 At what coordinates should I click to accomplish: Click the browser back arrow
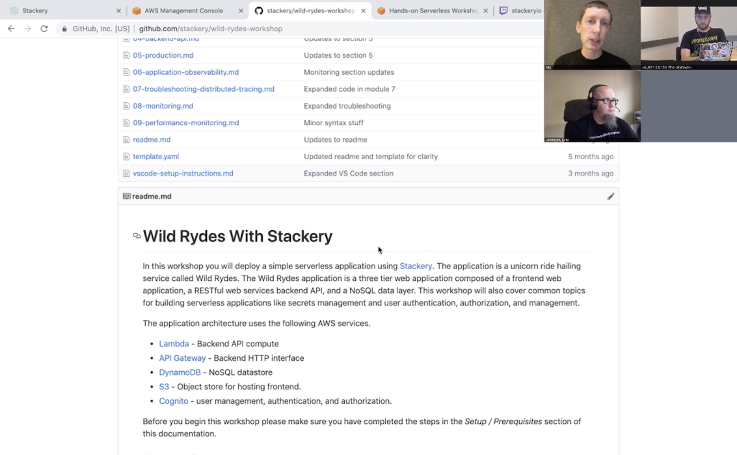coord(11,29)
